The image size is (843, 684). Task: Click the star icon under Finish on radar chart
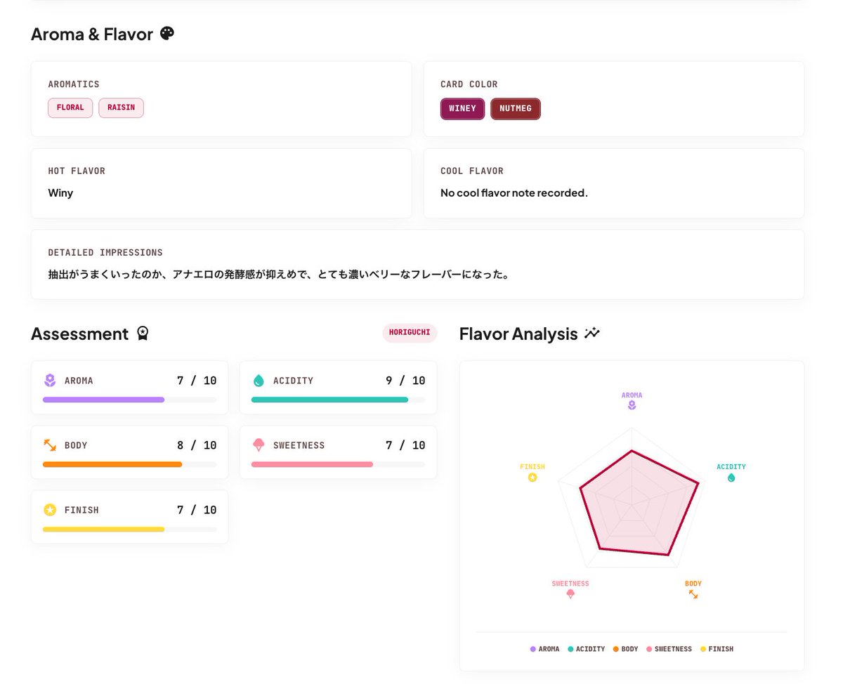532,478
